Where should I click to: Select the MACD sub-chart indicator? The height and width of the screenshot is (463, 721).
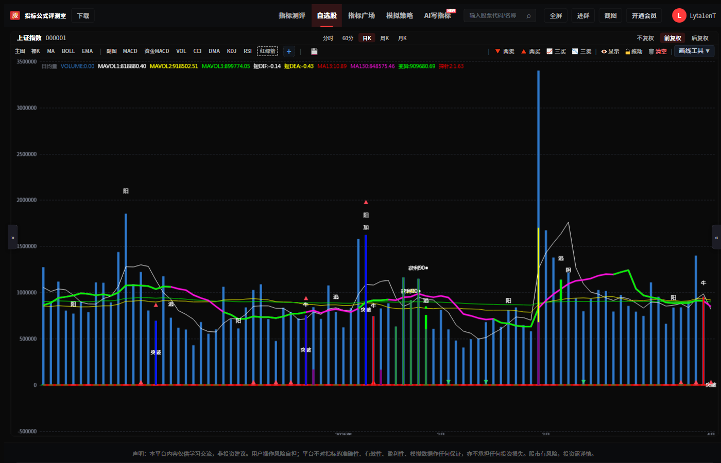coord(130,51)
